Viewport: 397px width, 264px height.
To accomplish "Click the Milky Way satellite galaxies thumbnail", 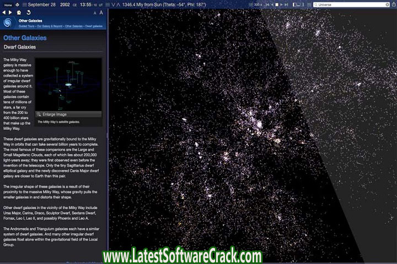I will [x=68, y=85].
